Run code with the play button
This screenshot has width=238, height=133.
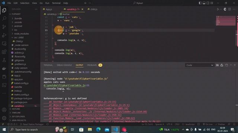[218, 9]
